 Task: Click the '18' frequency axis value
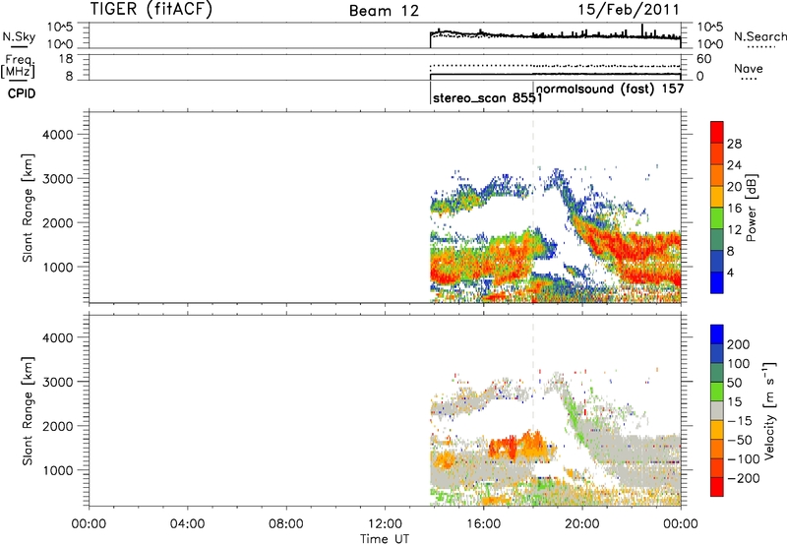tap(66, 59)
